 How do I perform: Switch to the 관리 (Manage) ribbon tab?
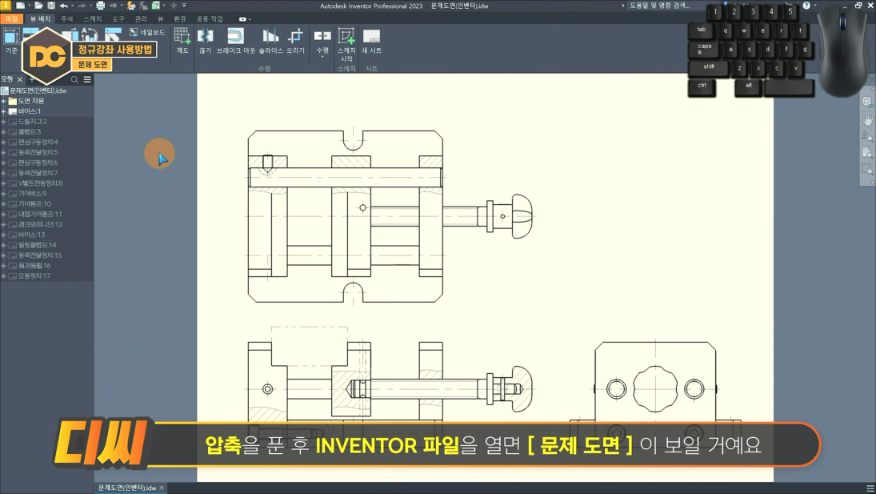pos(141,19)
